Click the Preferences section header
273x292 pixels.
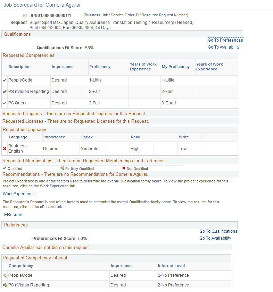[119, 225]
